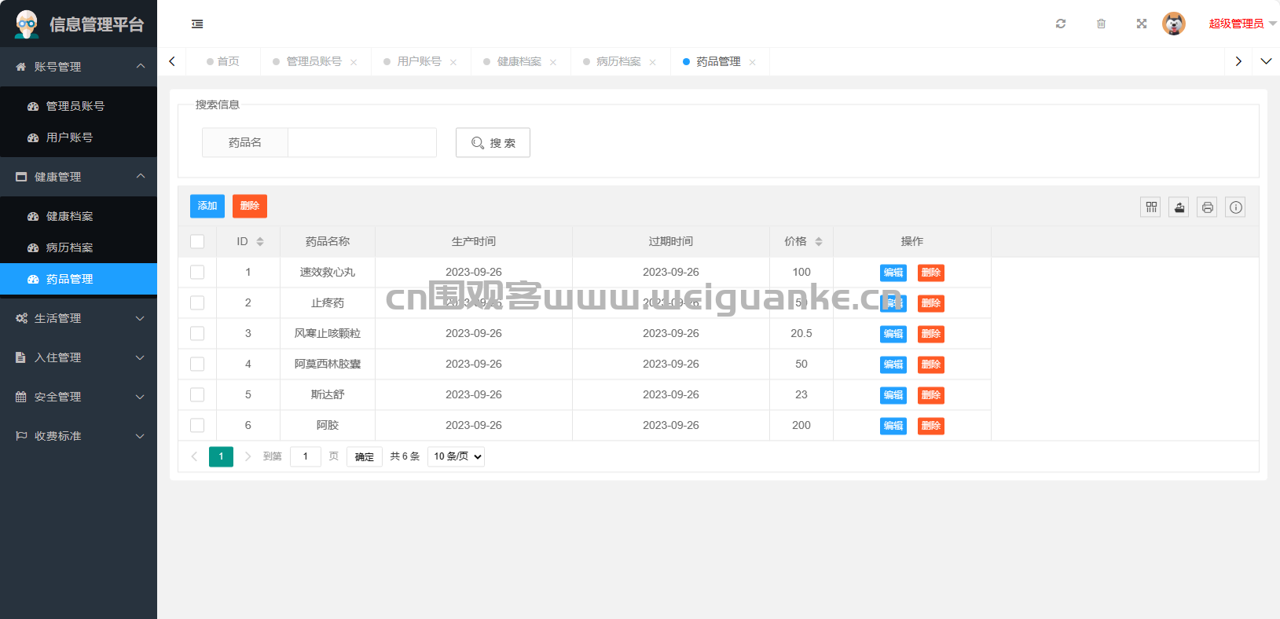Check the row for 阿胶
1280x619 pixels.
(x=197, y=426)
